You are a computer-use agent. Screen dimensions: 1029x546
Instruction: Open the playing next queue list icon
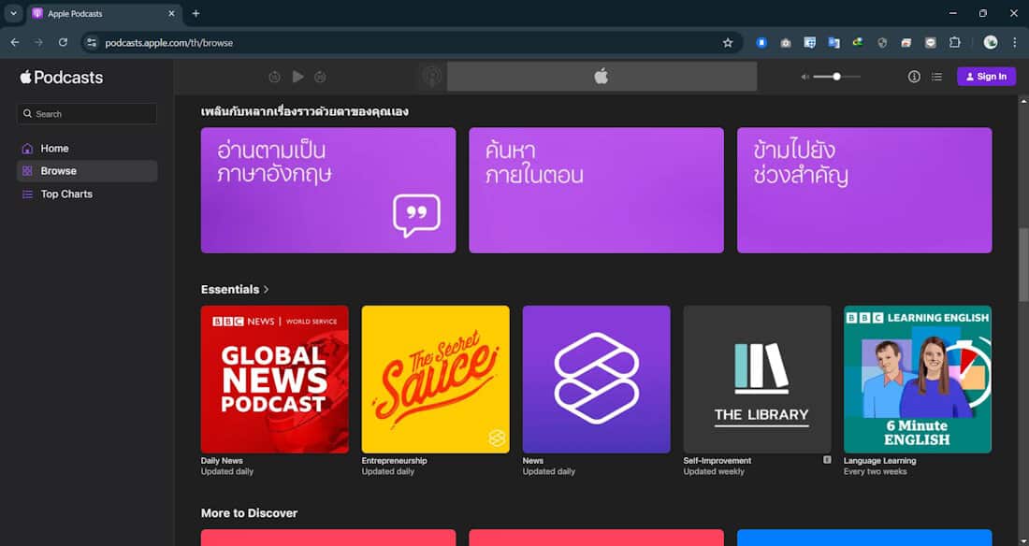pyautogui.click(x=936, y=77)
